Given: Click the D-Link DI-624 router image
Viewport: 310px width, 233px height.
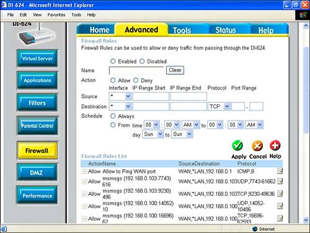Looking at the screenshot, I should coord(35,35).
